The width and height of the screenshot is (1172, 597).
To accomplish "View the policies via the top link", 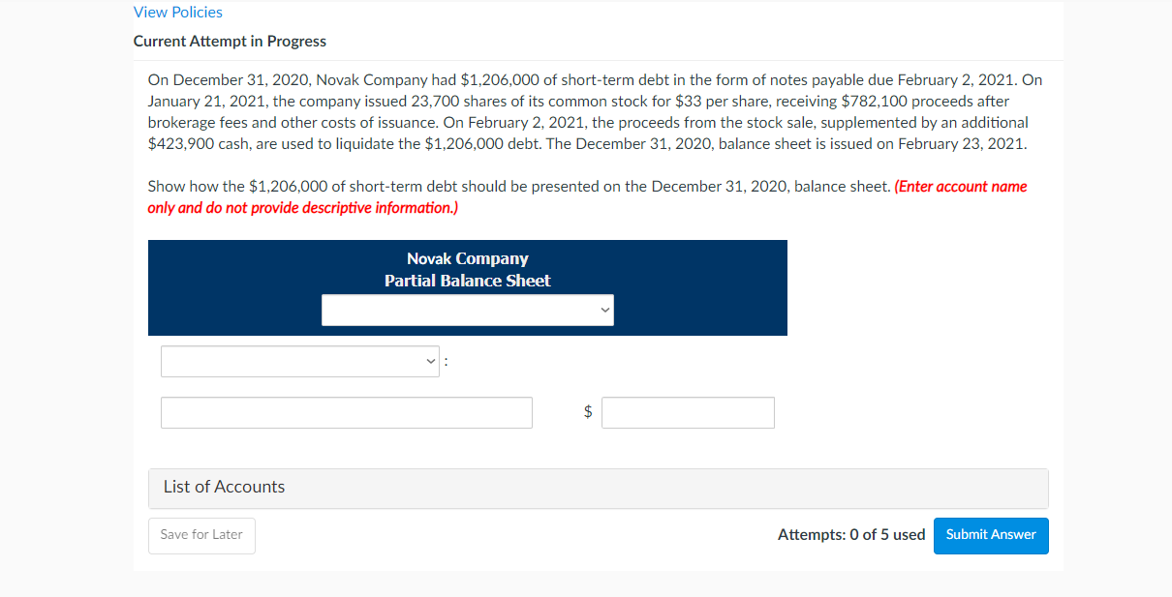I will pyautogui.click(x=177, y=12).
